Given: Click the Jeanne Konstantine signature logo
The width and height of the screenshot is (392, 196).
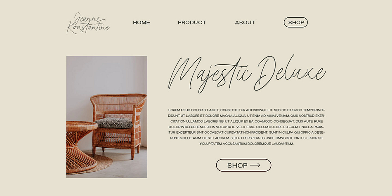Looking at the screenshot, I should (88, 23).
